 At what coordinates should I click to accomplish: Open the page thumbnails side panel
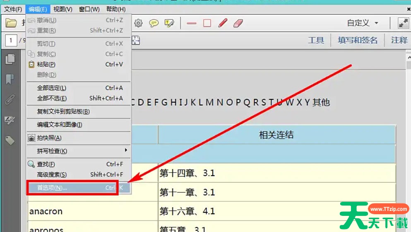[10, 60]
